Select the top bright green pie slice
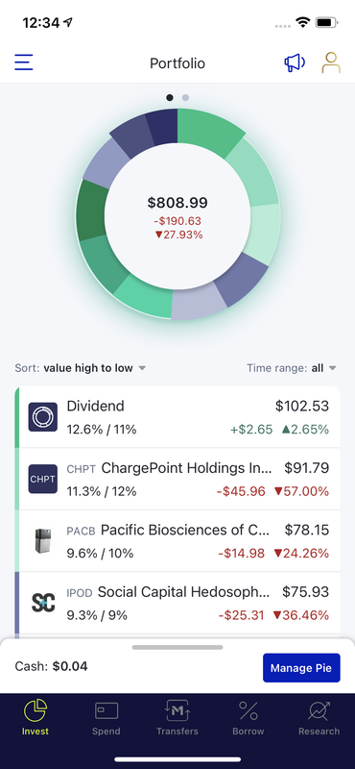The image size is (355, 769). click(x=208, y=130)
